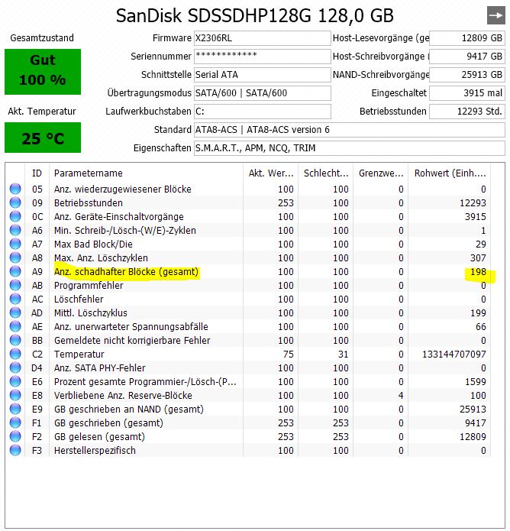Click the status orb for ID AC

pyautogui.click(x=15, y=299)
